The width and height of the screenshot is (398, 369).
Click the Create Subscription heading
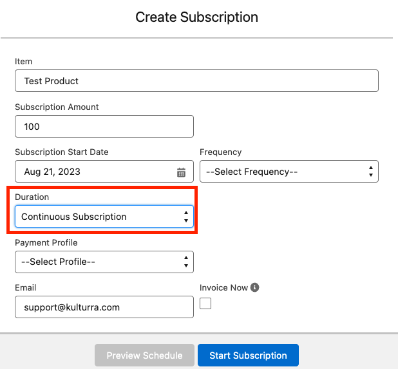196,17
